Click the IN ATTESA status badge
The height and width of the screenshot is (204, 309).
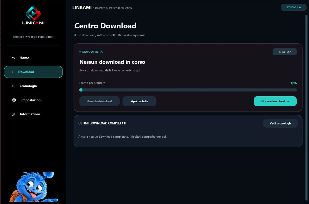pyautogui.click(x=285, y=52)
